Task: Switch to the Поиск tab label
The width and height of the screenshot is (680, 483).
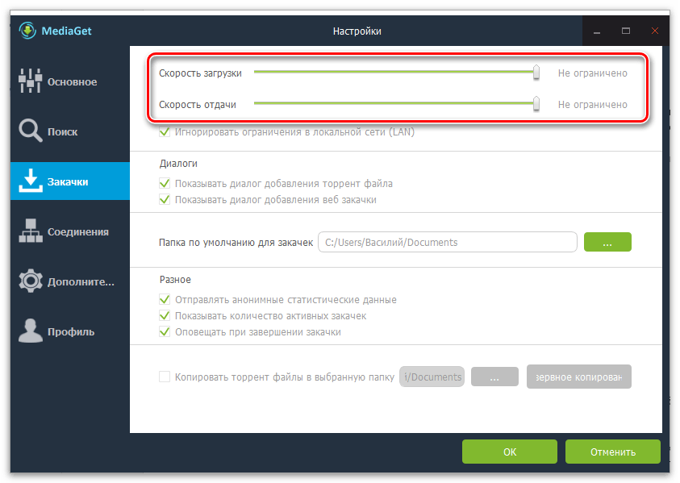Action: click(x=62, y=131)
